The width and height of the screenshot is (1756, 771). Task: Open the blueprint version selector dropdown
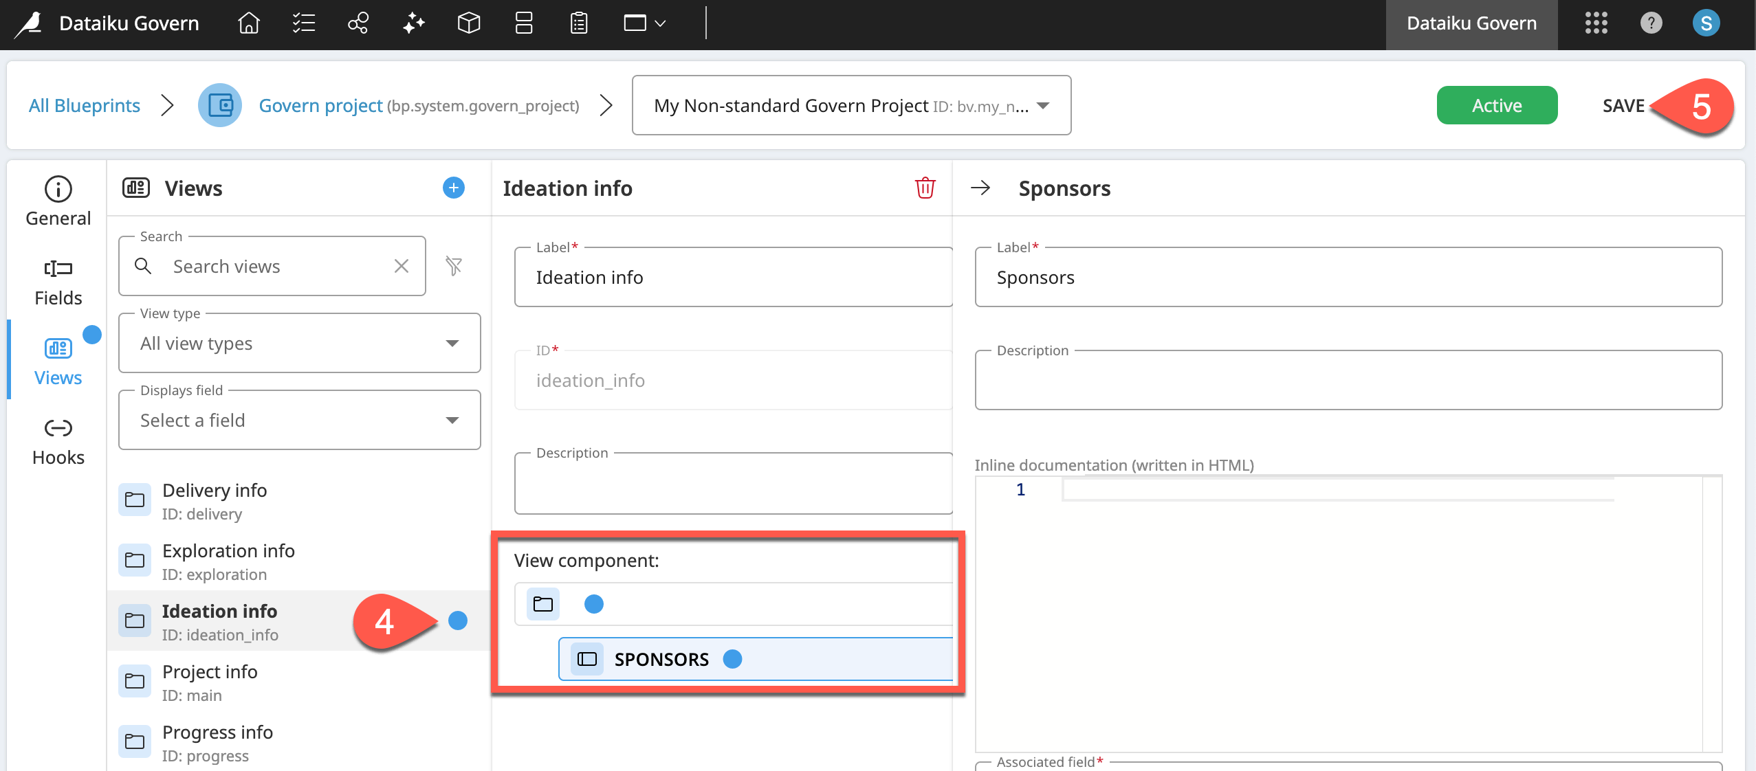coord(850,105)
